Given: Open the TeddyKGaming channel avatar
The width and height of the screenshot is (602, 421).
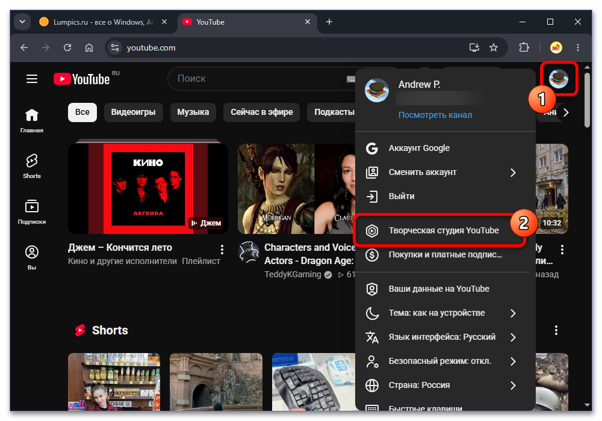Looking at the screenshot, I should (249, 252).
